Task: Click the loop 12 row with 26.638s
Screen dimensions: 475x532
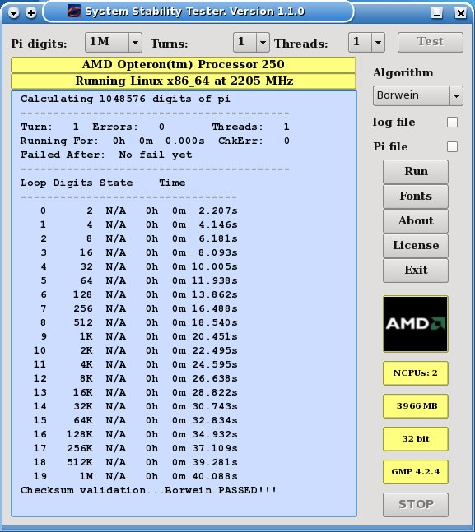Action: tap(135, 378)
